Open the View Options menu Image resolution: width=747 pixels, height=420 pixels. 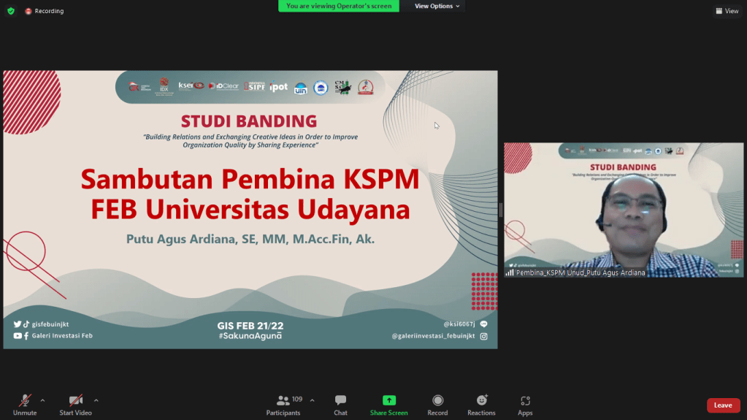click(x=437, y=6)
